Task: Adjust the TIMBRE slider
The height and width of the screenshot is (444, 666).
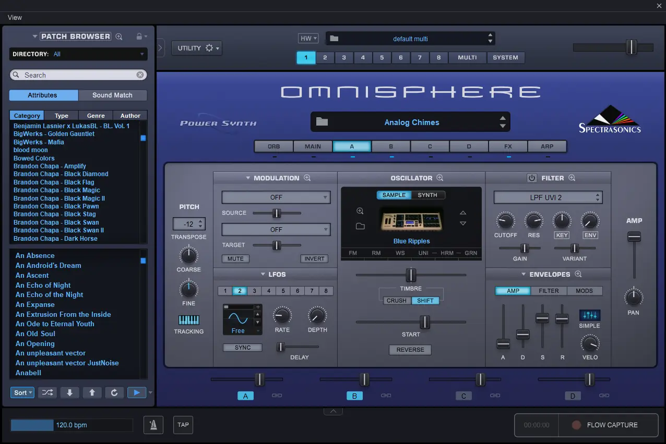Action: point(411,275)
